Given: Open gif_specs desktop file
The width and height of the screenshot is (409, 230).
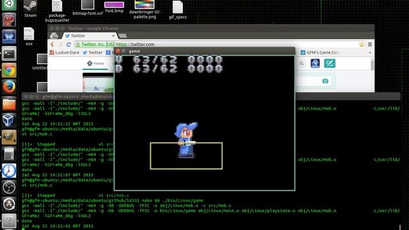Looking at the screenshot, I should pyautogui.click(x=178, y=10).
